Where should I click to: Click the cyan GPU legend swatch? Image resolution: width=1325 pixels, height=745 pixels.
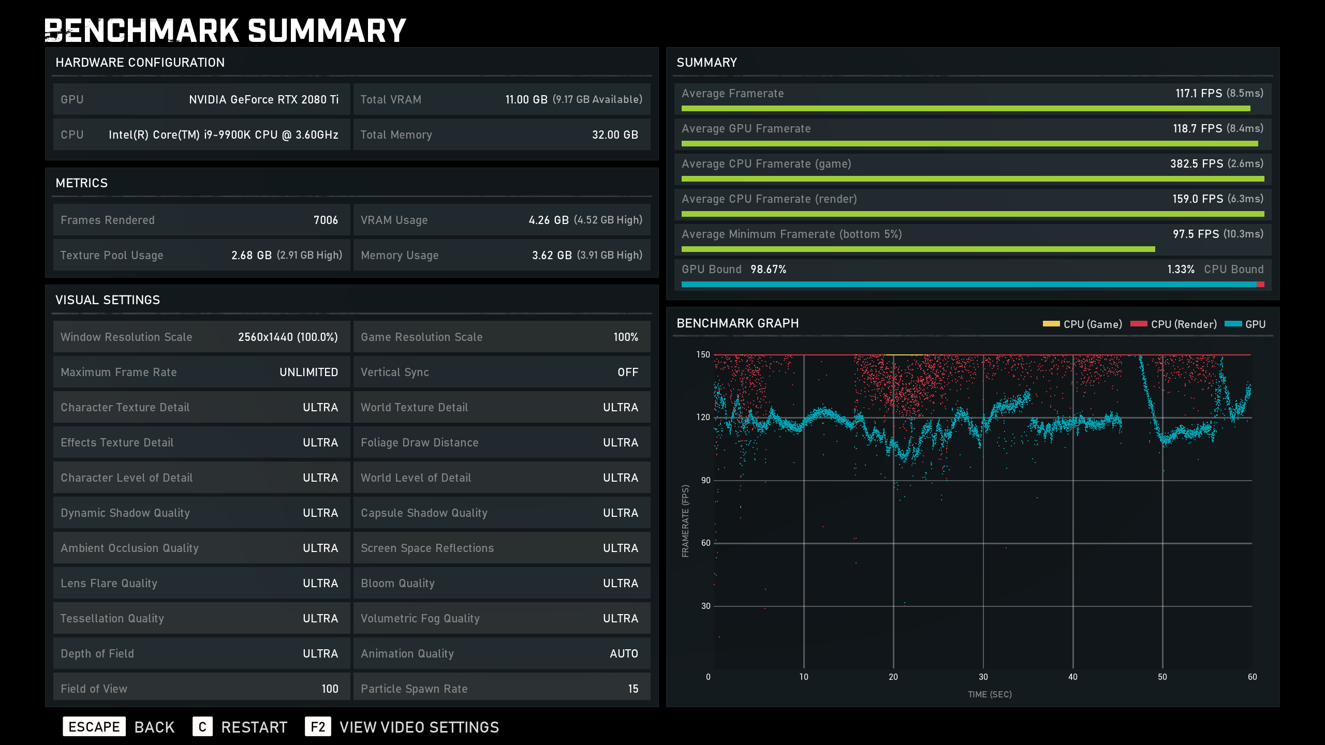tap(1233, 324)
